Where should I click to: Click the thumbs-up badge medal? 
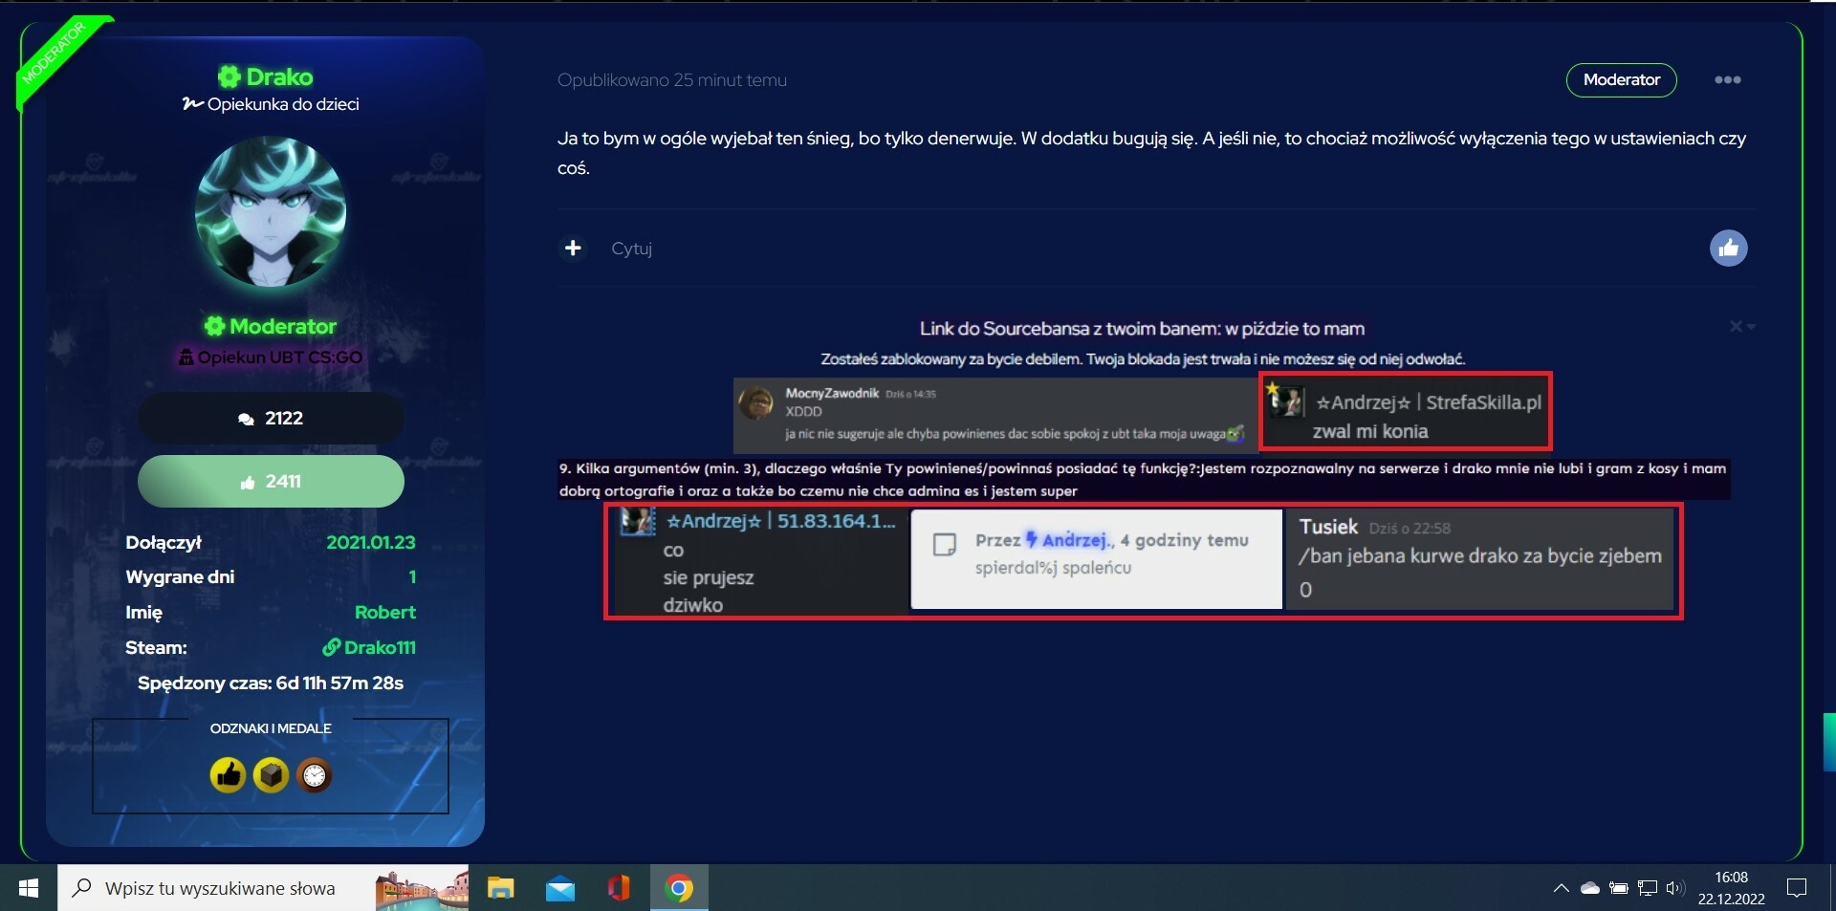point(228,775)
